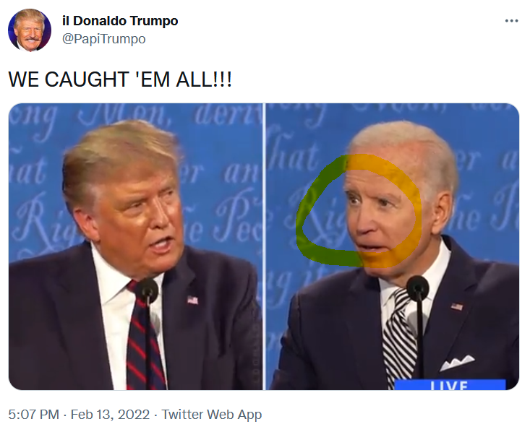Open the Twitter Web App source link

[212, 415]
